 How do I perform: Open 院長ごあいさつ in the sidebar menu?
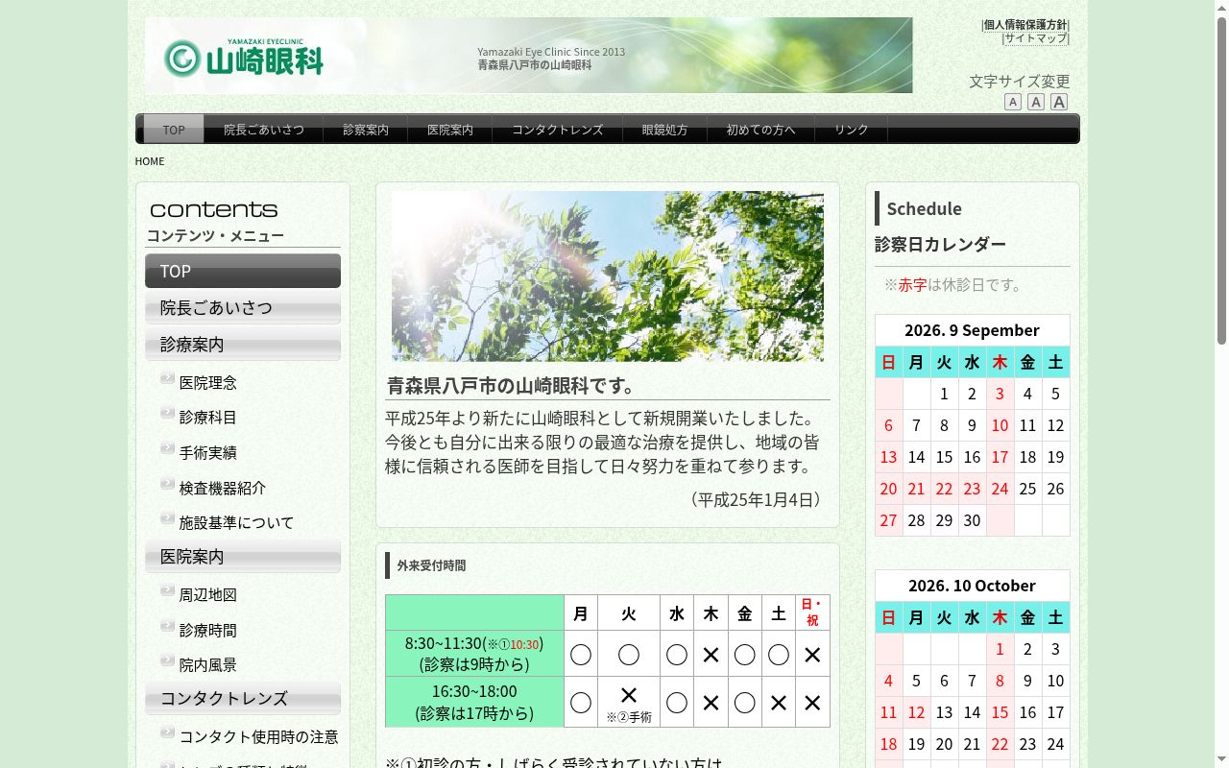click(243, 307)
